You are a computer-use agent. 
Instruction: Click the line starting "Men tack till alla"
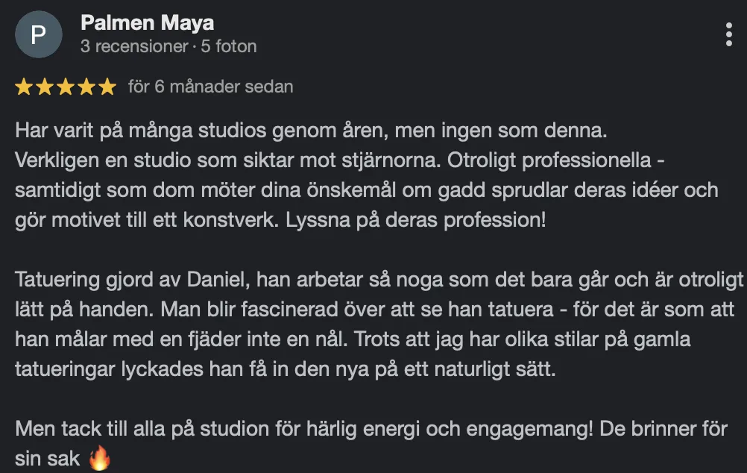point(371,429)
